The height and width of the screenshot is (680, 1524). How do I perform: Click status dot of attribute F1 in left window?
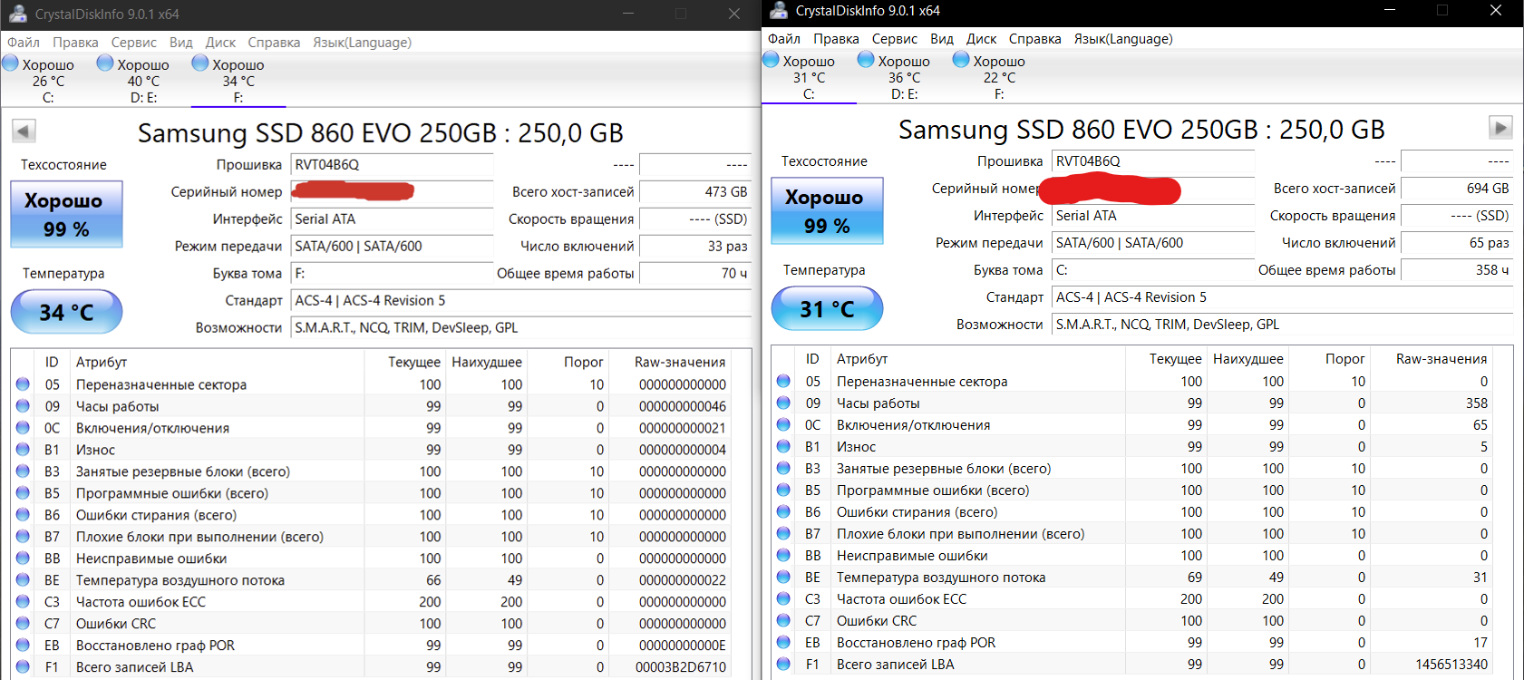pos(23,667)
